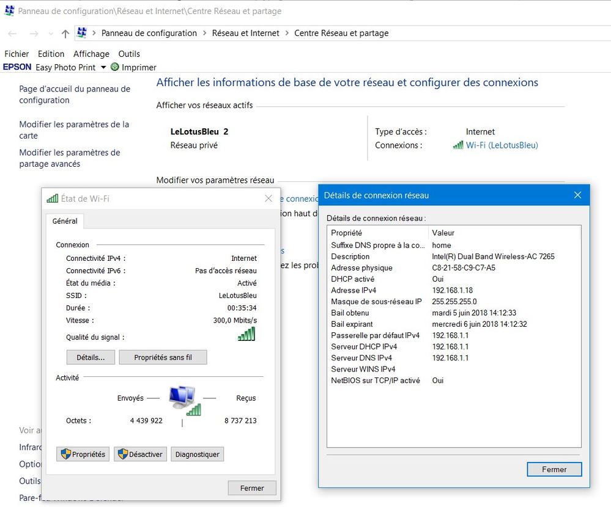The height and width of the screenshot is (507, 611).
Task: Click the signal quality bars icon
Action: [246, 334]
